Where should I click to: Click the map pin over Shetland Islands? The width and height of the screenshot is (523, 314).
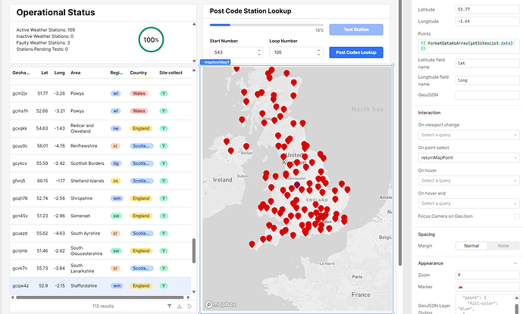(x=236, y=69)
